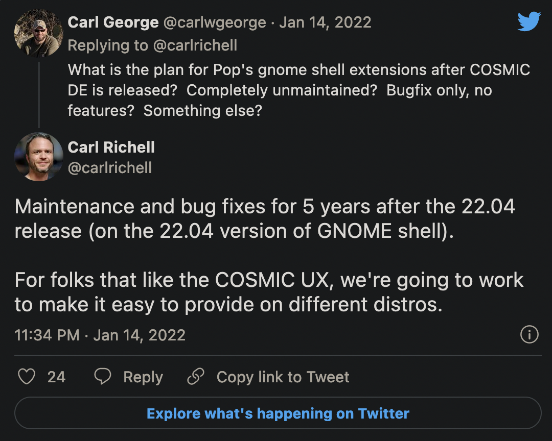Open the @carlrichell handle under the name
Viewport: 552px width, 441px height.
coord(109,167)
